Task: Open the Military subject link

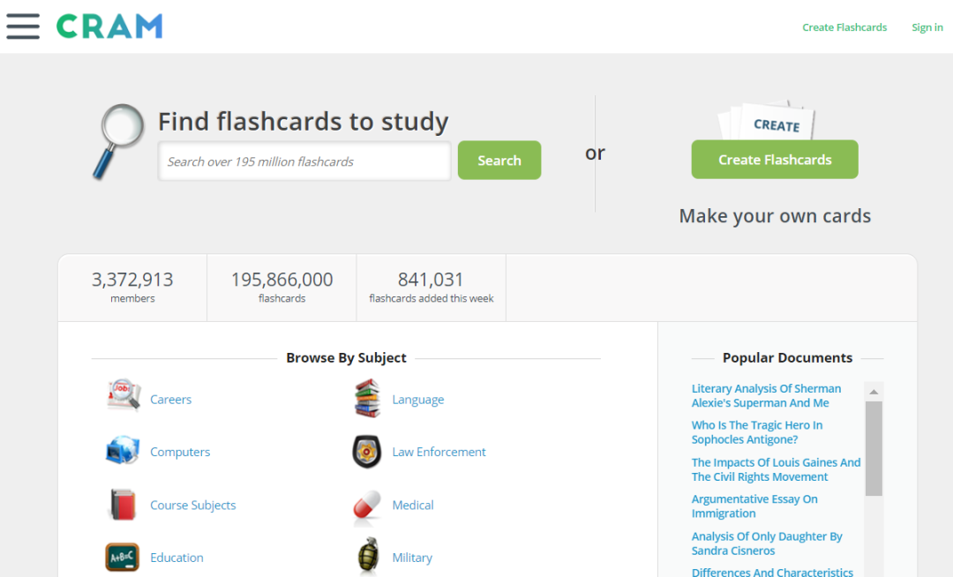Action: coord(412,558)
